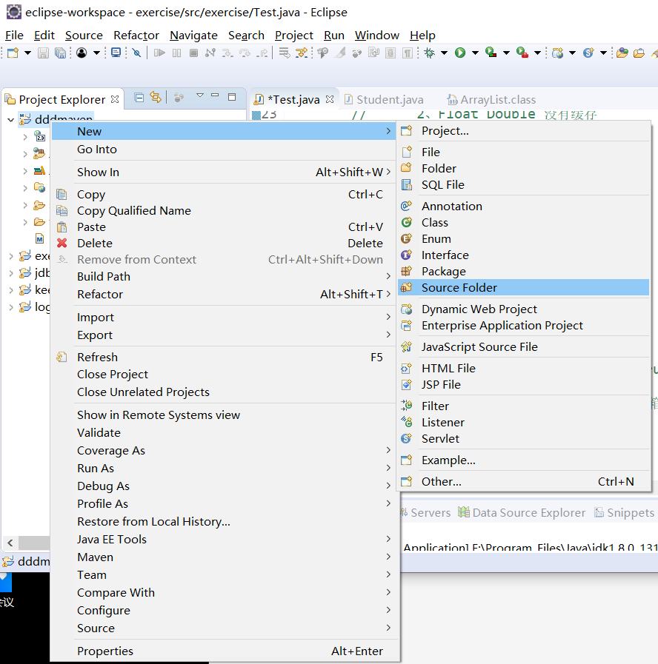Open dropdown arrow next to Run button
The height and width of the screenshot is (664, 658).
point(475,53)
